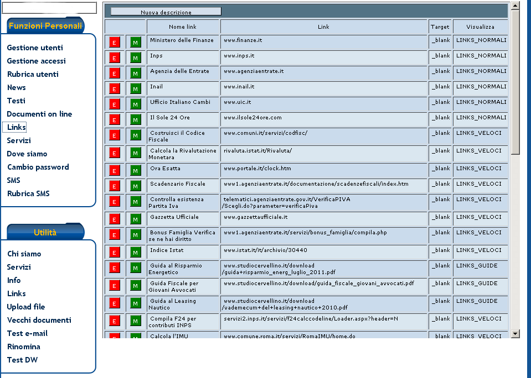Click the Visualizza column header
The width and height of the screenshot is (531, 378).
480,27
